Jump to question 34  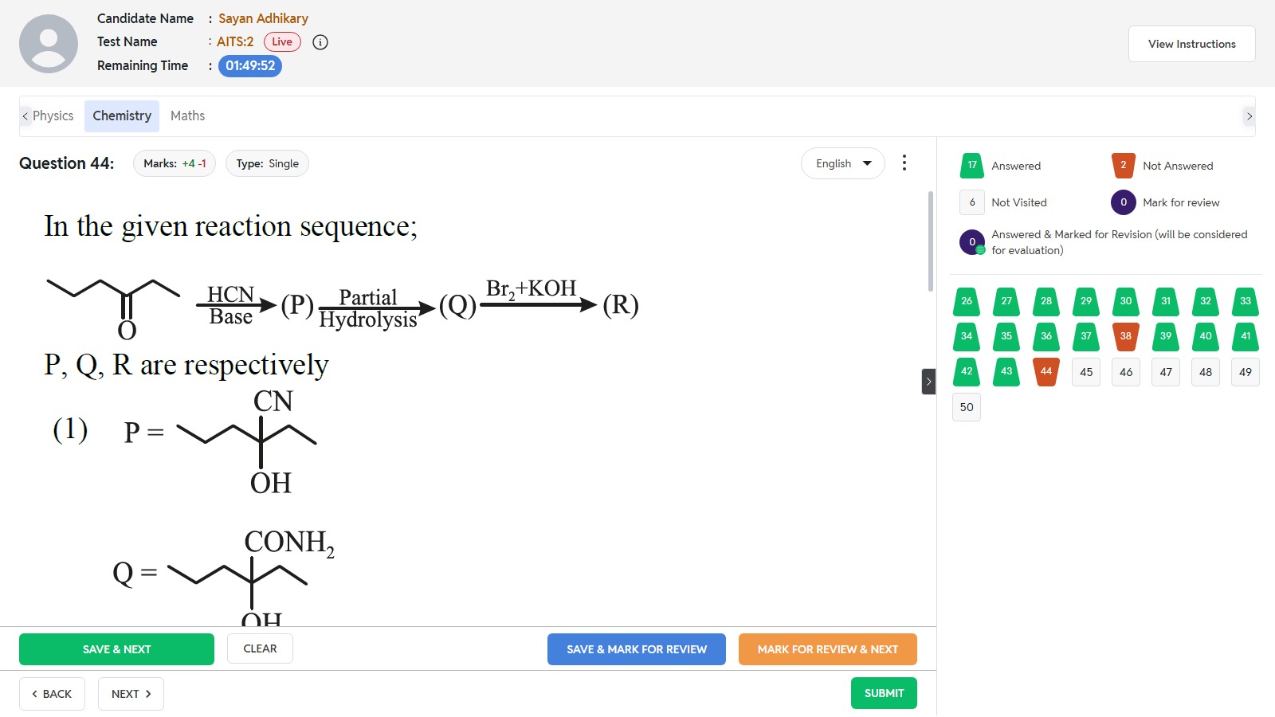pos(967,336)
